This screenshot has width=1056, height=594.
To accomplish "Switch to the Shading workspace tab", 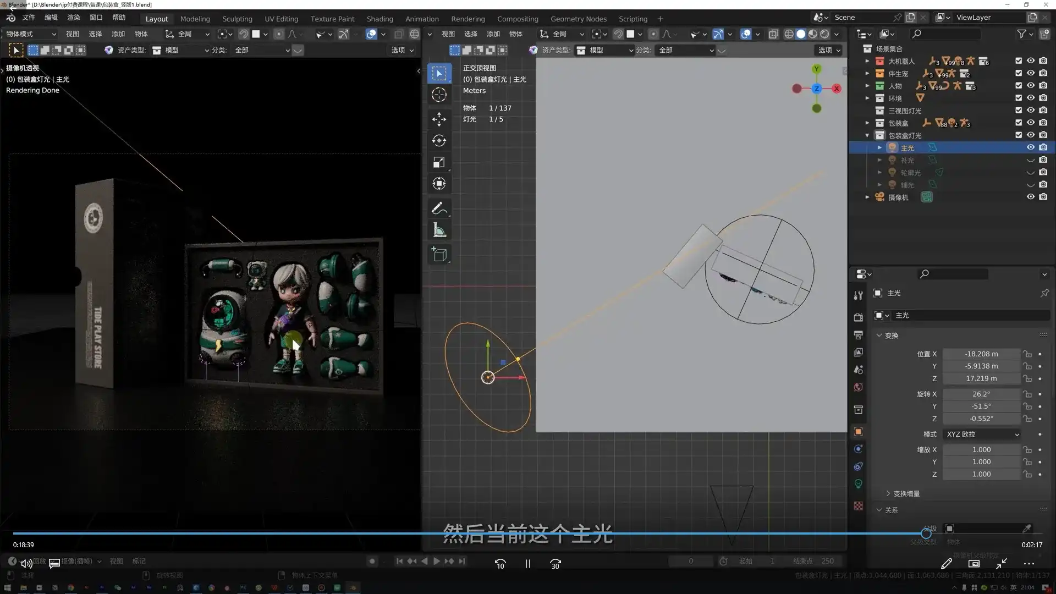I will click(x=380, y=18).
